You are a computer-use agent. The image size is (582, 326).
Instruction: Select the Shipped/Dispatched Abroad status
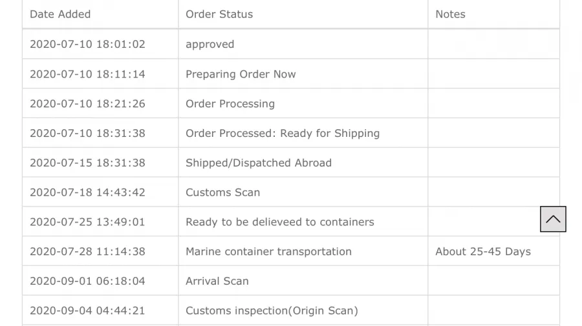(x=258, y=163)
